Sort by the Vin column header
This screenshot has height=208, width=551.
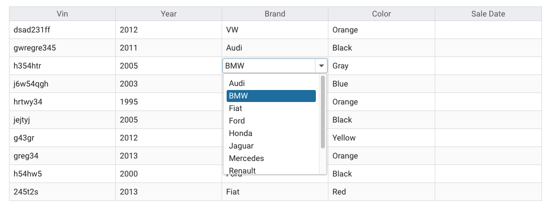coord(63,13)
